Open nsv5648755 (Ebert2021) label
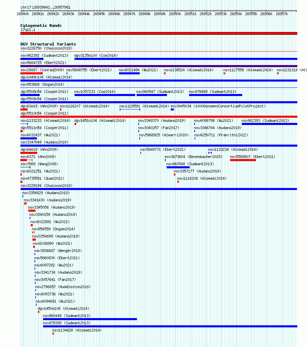The image size is (307, 347). 89,70
